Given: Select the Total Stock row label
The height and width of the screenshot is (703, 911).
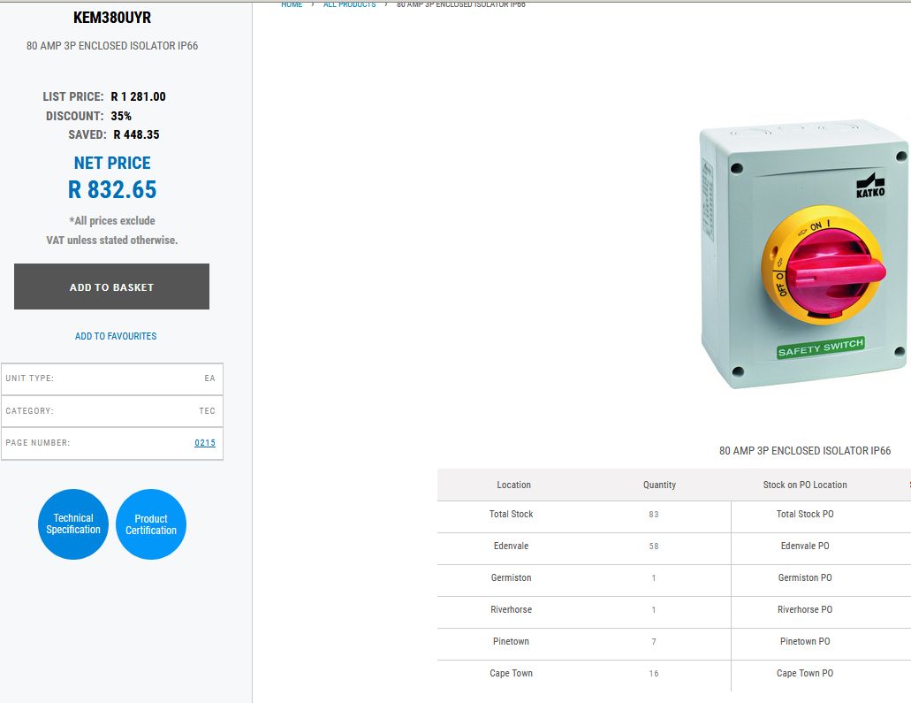Looking at the screenshot, I should coord(512,514).
